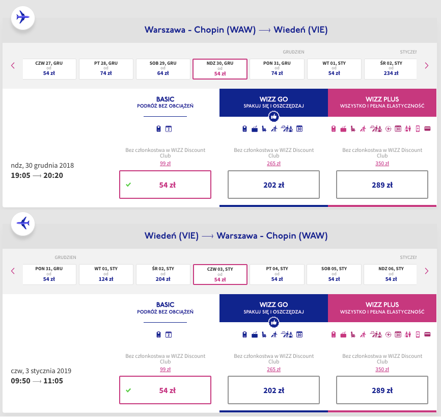Select return date NDZ 06, STY
441x417 pixels.
(x=391, y=275)
